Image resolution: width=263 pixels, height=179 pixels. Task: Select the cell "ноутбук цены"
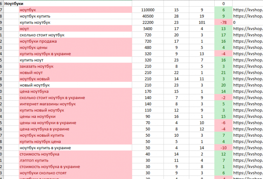coord(76,48)
